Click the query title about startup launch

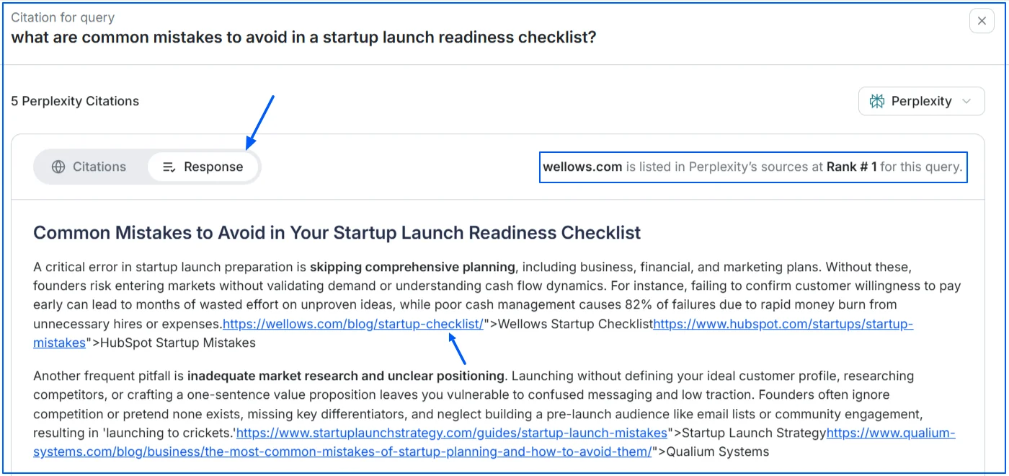(303, 38)
